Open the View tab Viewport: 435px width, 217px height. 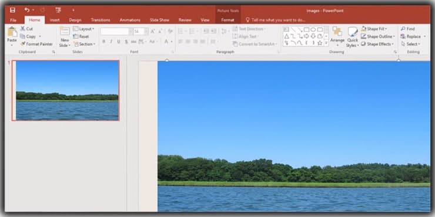pyautogui.click(x=205, y=20)
